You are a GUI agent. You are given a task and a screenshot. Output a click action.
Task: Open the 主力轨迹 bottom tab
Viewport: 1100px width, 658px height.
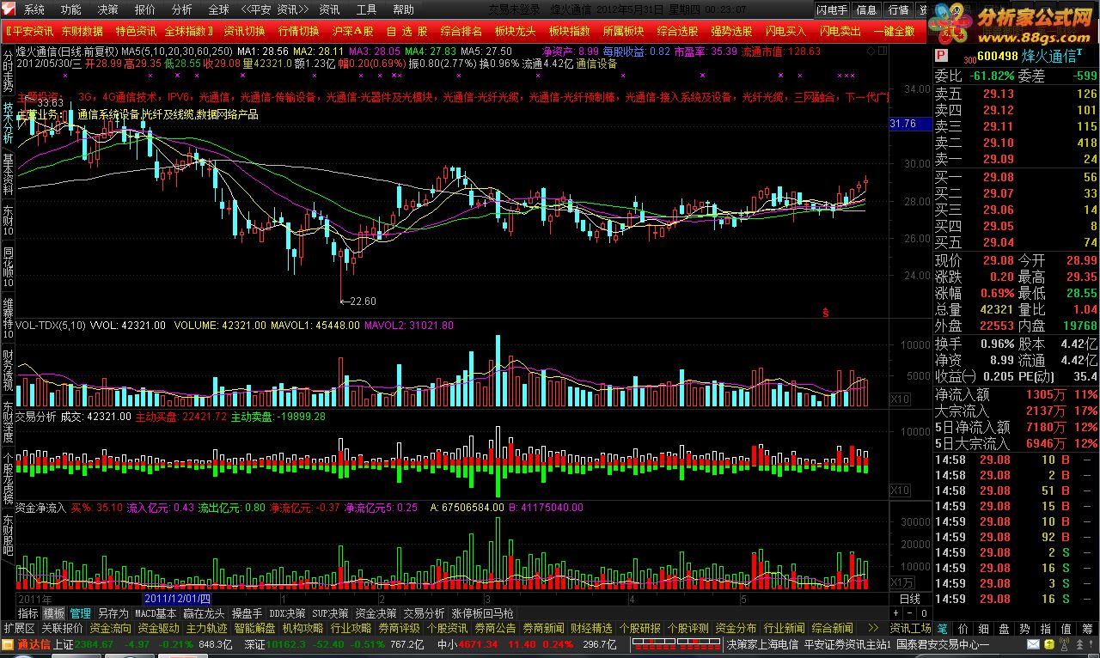[207, 629]
